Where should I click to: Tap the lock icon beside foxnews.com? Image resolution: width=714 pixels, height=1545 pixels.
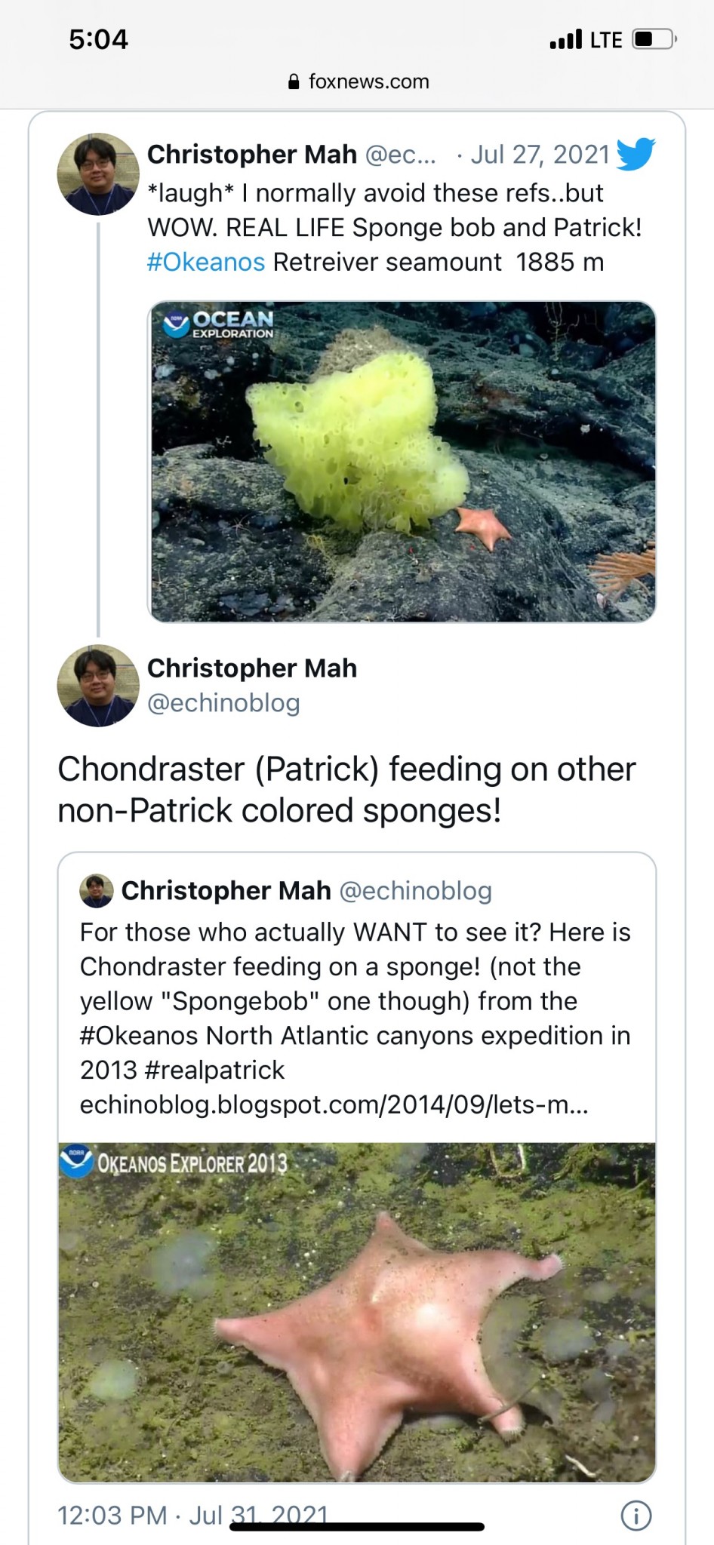294,82
